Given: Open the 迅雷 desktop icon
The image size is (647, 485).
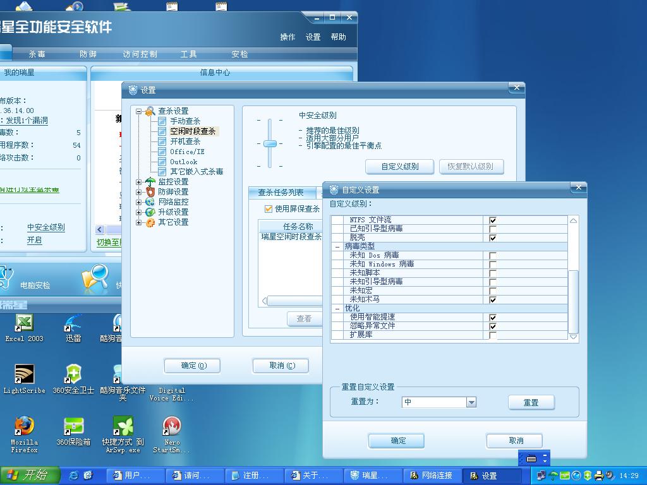Looking at the screenshot, I should pos(73,323).
